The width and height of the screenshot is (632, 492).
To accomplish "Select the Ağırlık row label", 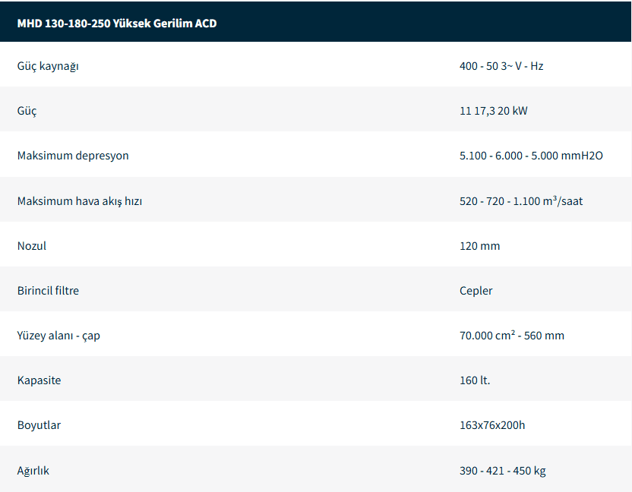I will point(33,471).
